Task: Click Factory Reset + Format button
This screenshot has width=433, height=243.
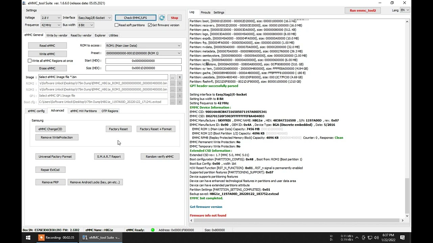Action: click(x=156, y=129)
